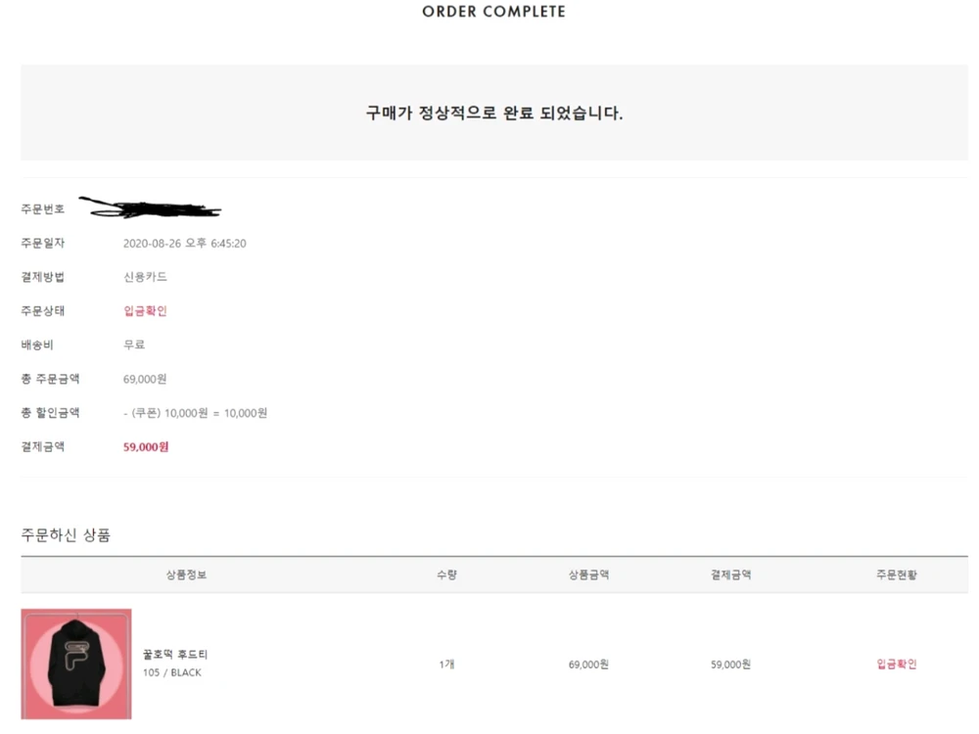979x734 pixels.
Task: Click the 수량 column header
Action: 446,574
